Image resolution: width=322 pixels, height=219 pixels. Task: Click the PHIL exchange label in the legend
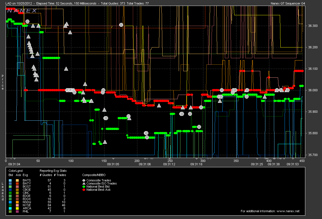click(x=26, y=211)
